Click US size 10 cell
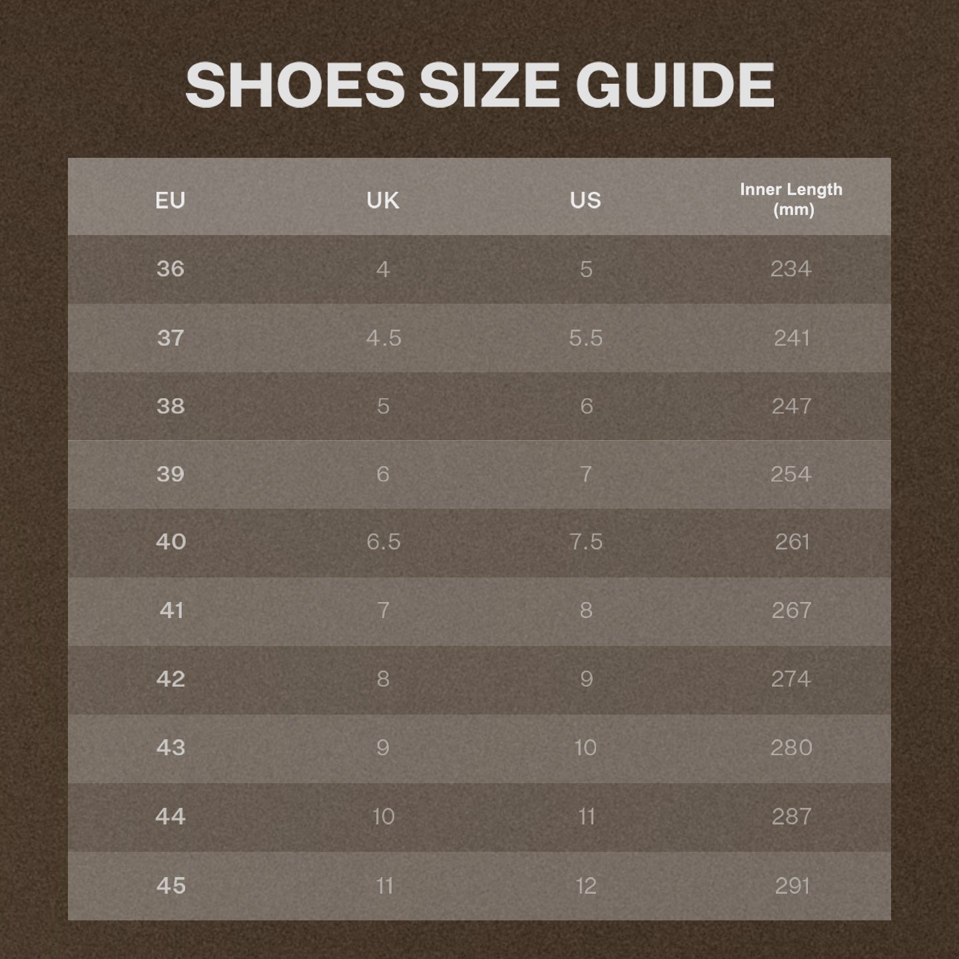Viewport: 959px width, 959px height. point(585,747)
